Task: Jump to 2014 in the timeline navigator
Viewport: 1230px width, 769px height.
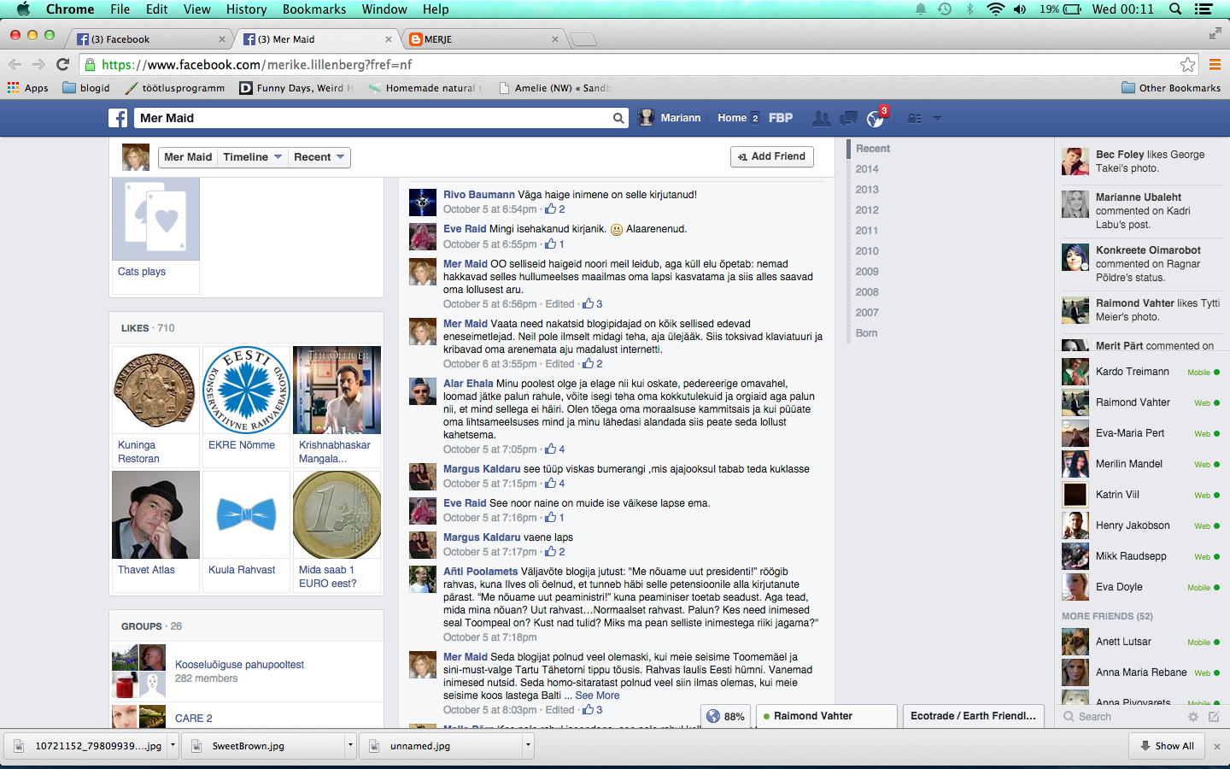Action: tap(867, 169)
